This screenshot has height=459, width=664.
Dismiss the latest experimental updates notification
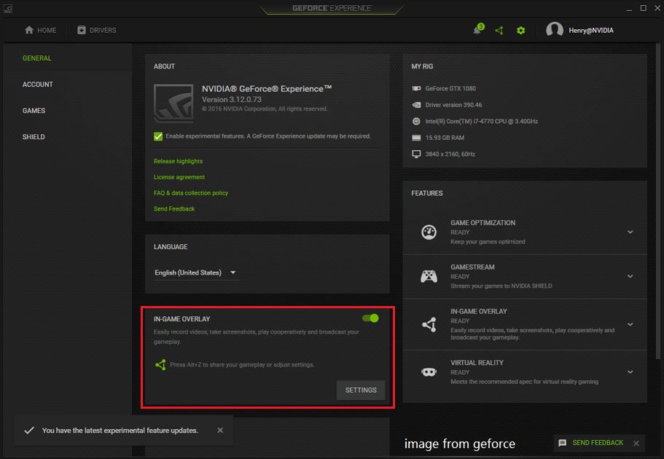220,431
